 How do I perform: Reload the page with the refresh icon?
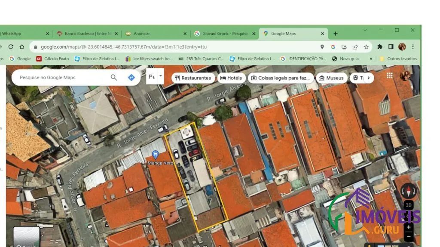pos(11,46)
